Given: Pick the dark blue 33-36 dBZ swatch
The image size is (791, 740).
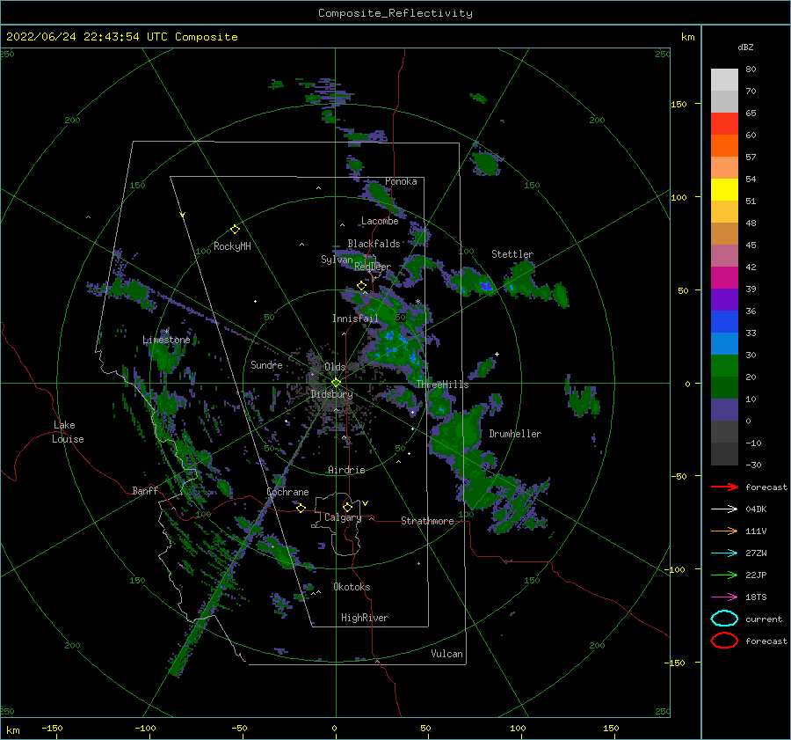Looking at the screenshot, I should (724, 322).
